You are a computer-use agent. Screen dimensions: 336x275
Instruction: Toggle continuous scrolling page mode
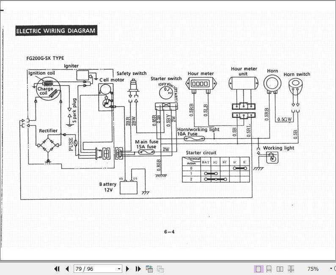pyautogui.click(x=269, y=269)
